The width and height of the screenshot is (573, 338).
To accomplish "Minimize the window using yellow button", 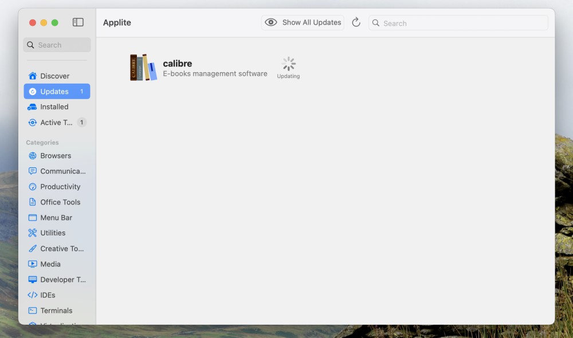I will (x=44, y=23).
